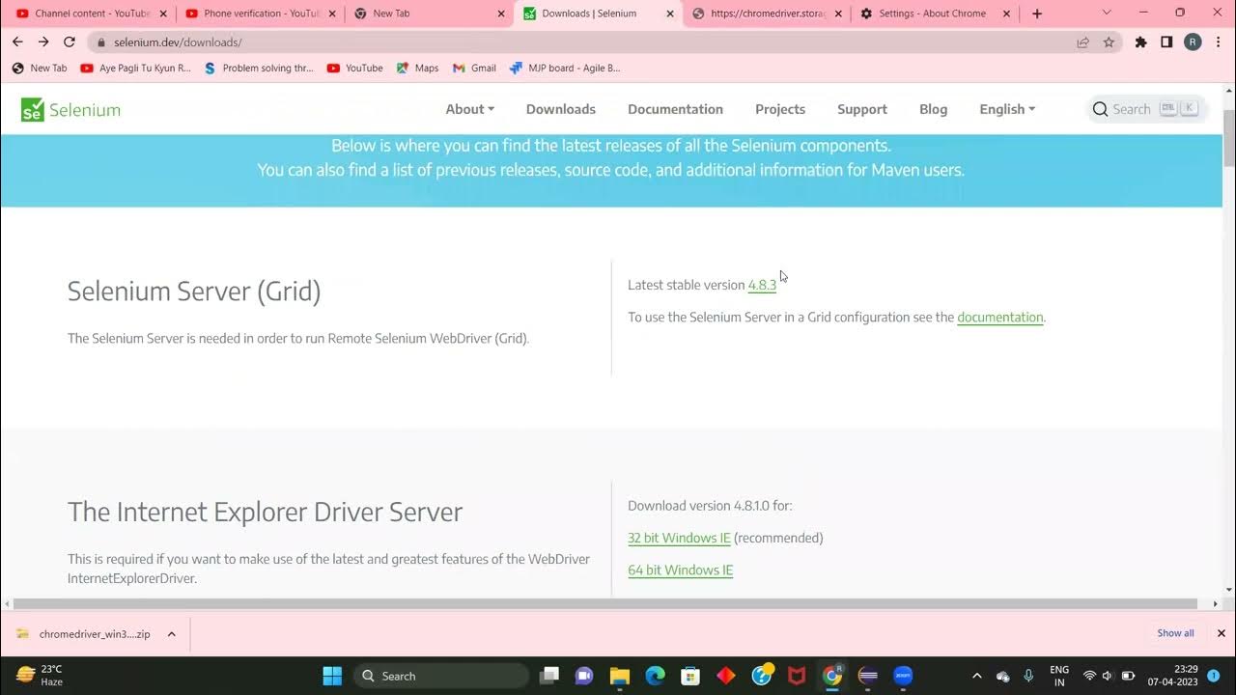Viewport: 1236px width, 695px height.
Task: Open a new tab with the plus button
Action: tap(1037, 14)
